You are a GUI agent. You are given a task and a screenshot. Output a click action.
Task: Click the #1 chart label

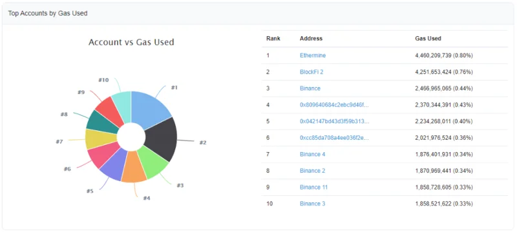coord(174,88)
